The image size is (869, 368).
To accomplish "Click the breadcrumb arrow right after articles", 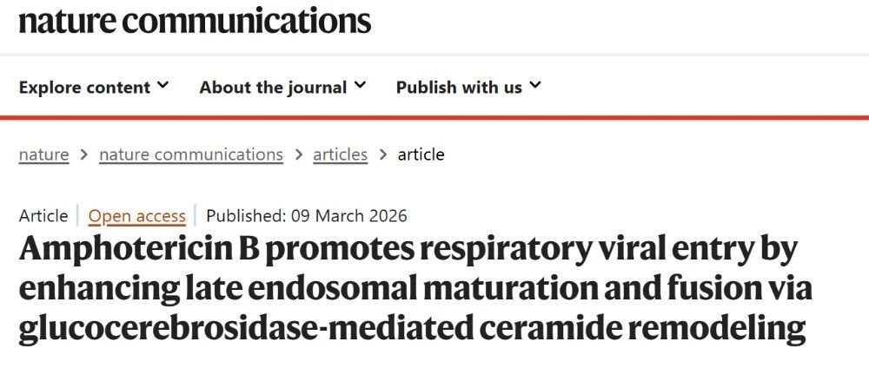I will pos(382,154).
